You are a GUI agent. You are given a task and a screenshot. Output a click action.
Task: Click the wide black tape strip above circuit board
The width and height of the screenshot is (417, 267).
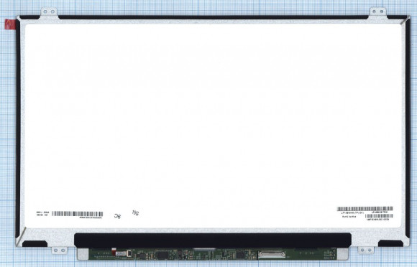click(213, 240)
